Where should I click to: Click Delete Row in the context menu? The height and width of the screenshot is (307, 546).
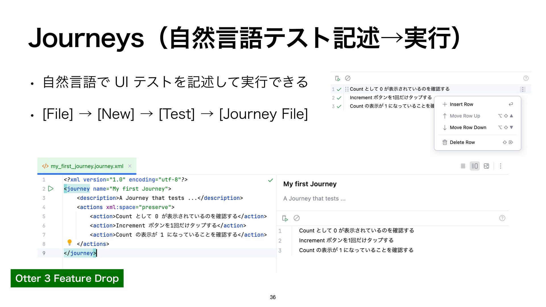coord(462,142)
